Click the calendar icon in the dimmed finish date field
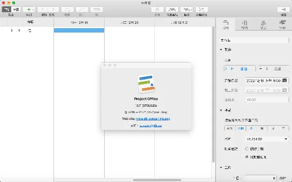The width and height of the screenshot is (292, 182). pyautogui.click(x=284, y=90)
